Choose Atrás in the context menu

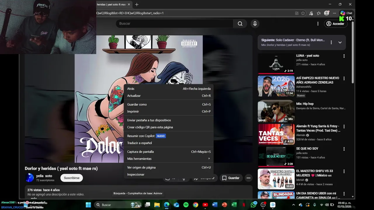[169, 89]
